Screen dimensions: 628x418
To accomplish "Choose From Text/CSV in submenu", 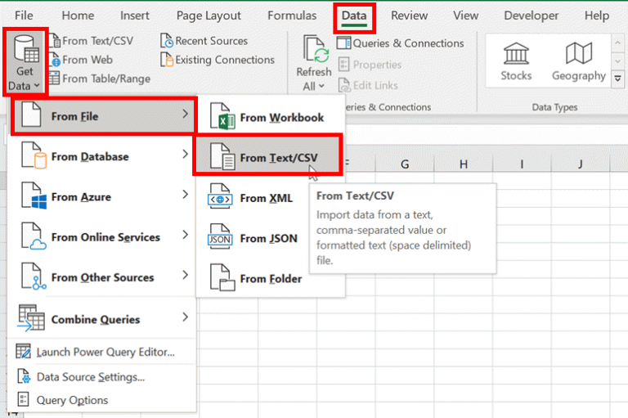I will click(268, 156).
